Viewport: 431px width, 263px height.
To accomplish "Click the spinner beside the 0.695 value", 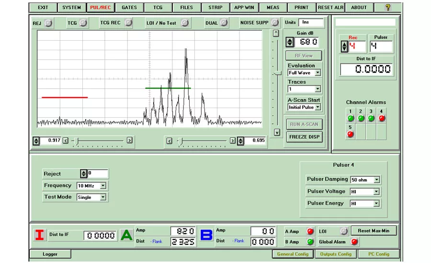I will pos(240,141).
